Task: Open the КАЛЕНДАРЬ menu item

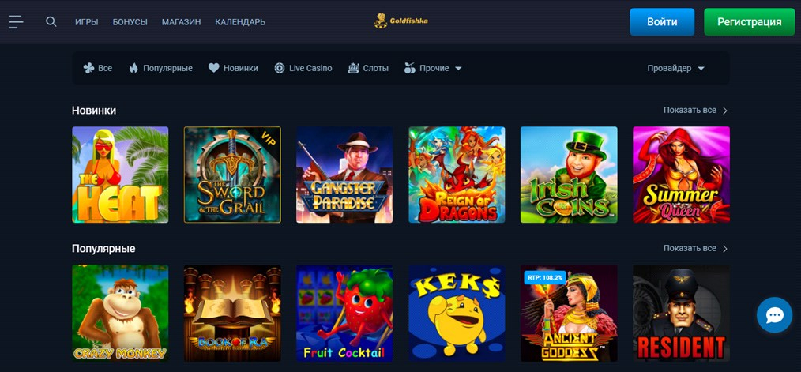Action: 240,22
